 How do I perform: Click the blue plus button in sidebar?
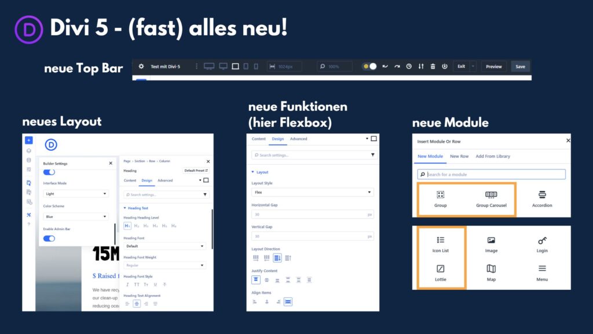pos(29,140)
